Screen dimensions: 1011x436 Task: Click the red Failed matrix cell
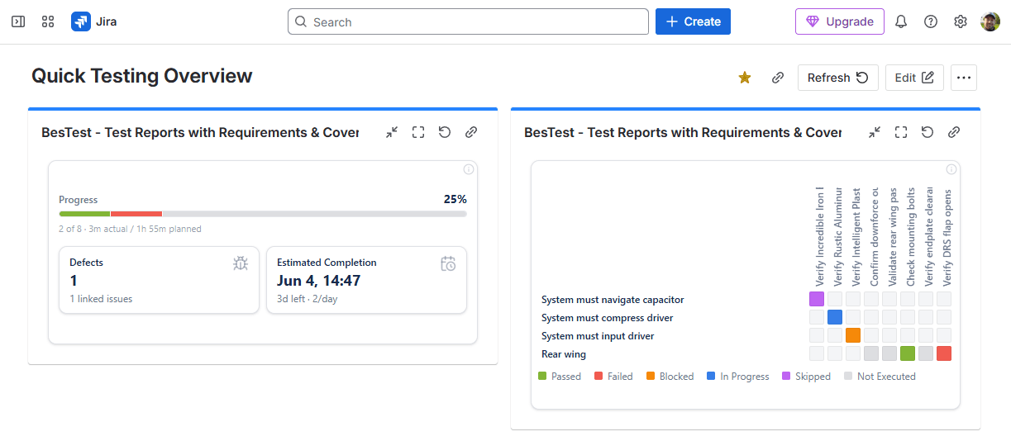[x=944, y=353]
